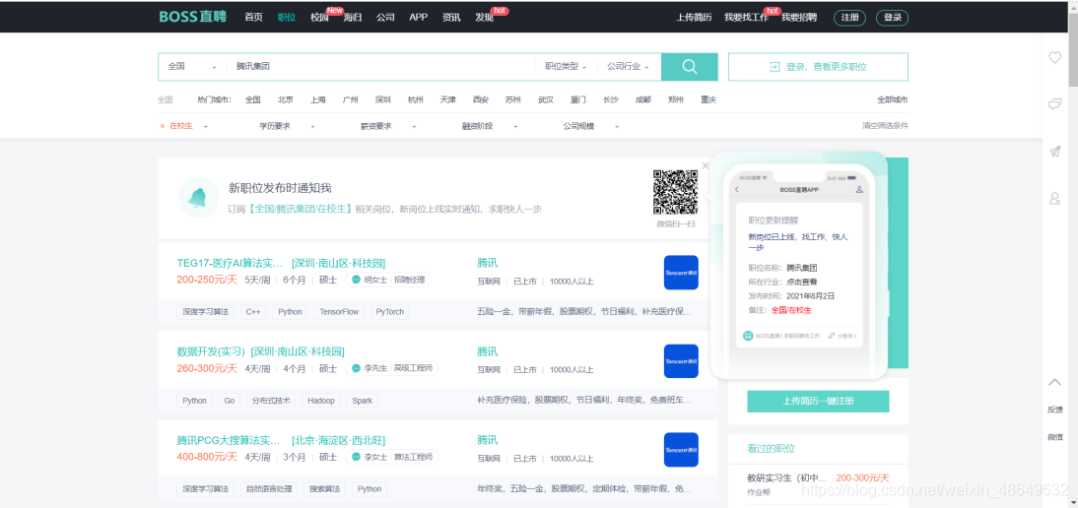Click the search keyword field with 腾讯集团
The width and height of the screenshot is (1078, 508).
point(381,67)
